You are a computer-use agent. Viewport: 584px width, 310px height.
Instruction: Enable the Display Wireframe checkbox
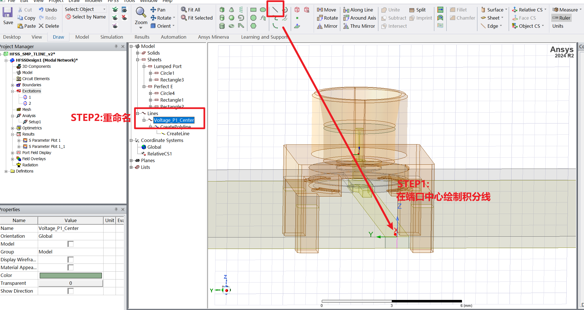click(x=71, y=260)
